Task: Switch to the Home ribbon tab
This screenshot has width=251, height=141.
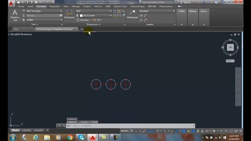Action: coord(21,6)
